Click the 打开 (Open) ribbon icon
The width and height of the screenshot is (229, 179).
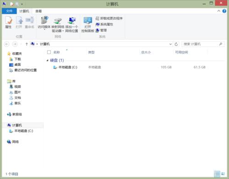click(19, 22)
